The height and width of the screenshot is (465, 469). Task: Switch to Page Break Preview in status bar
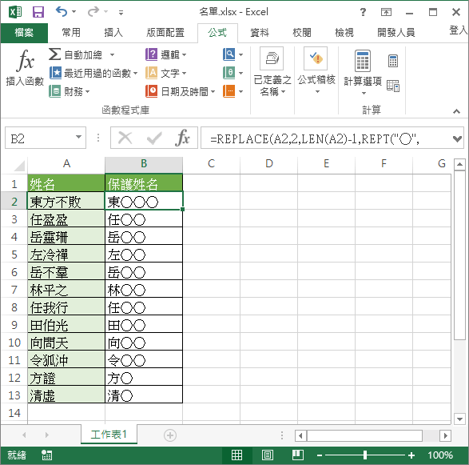[x=297, y=455]
